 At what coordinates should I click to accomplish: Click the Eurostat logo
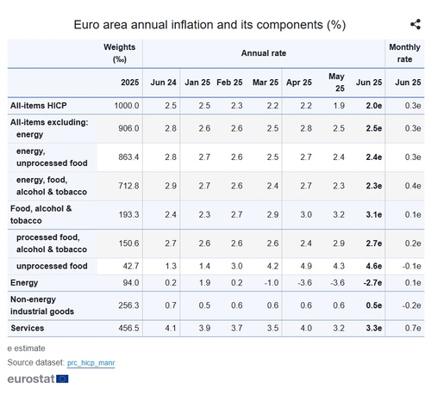tap(38, 379)
